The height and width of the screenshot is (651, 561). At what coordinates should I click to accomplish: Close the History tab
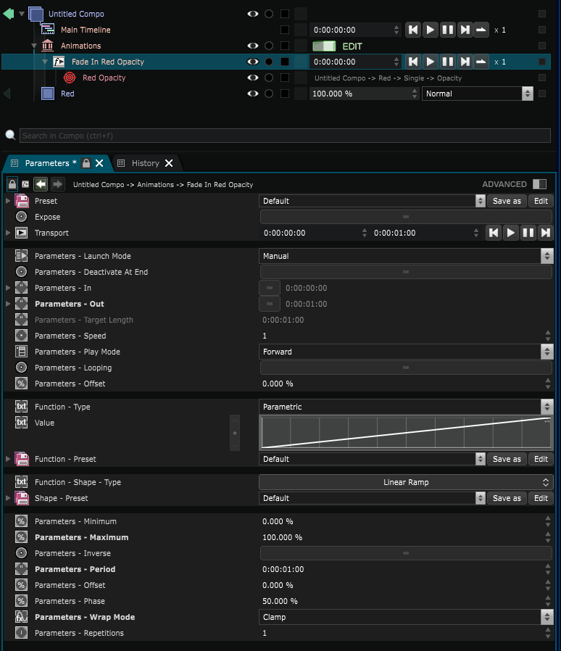[169, 163]
